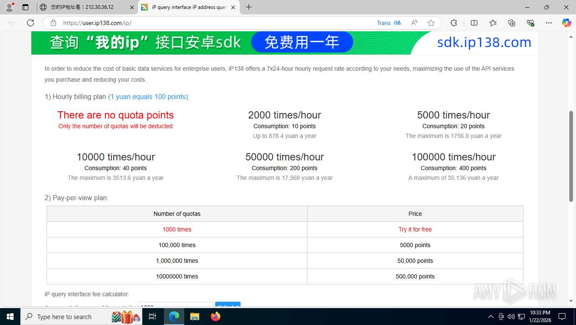This screenshot has height=325, width=576.
Task: Click the 1 yuan equals 100 points note
Action: [149, 96]
